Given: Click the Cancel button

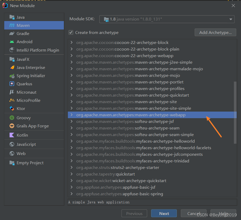Looking at the screenshot, I should [x=193, y=213].
